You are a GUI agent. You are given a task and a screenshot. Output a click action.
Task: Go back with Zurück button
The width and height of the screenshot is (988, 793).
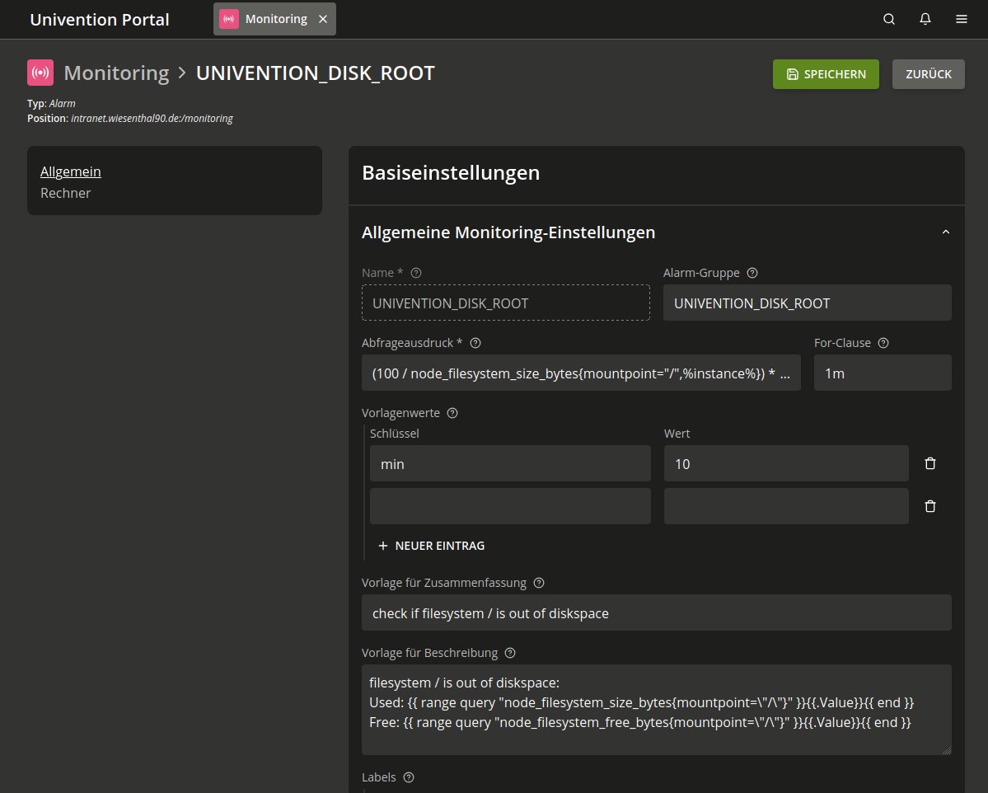point(928,74)
